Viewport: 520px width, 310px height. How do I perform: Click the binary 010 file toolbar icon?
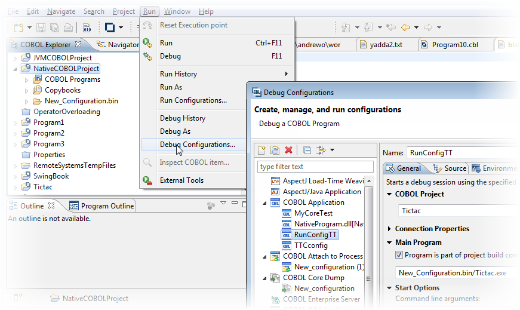87,27
